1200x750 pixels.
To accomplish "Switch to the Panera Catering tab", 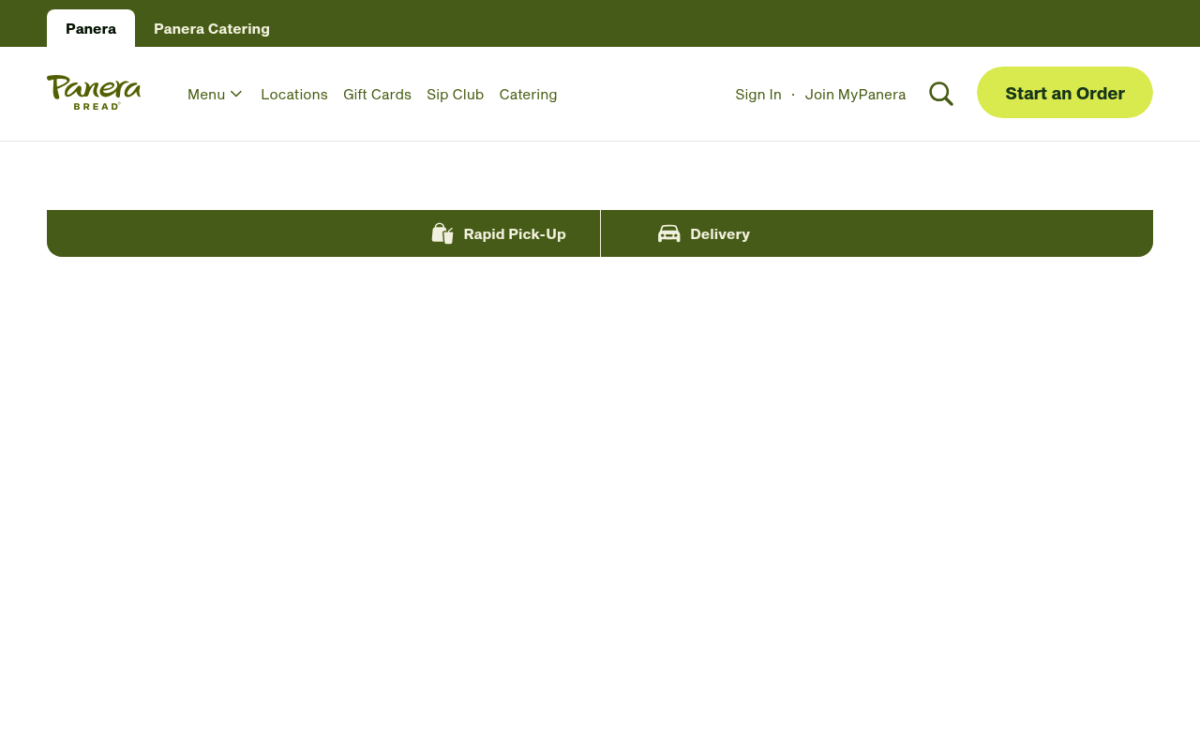I will (x=212, y=28).
